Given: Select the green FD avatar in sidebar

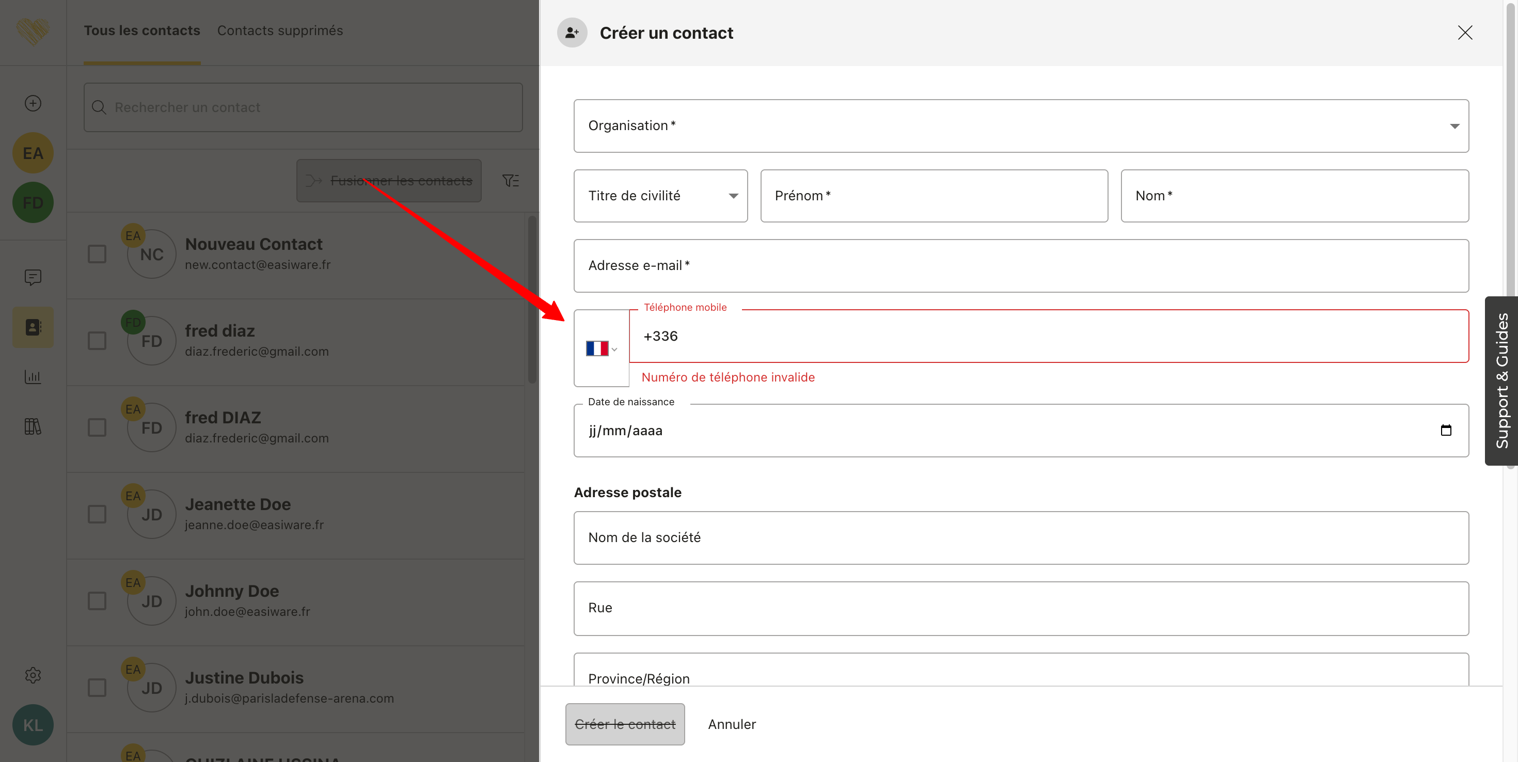Looking at the screenshot, I should click(33, 203).
